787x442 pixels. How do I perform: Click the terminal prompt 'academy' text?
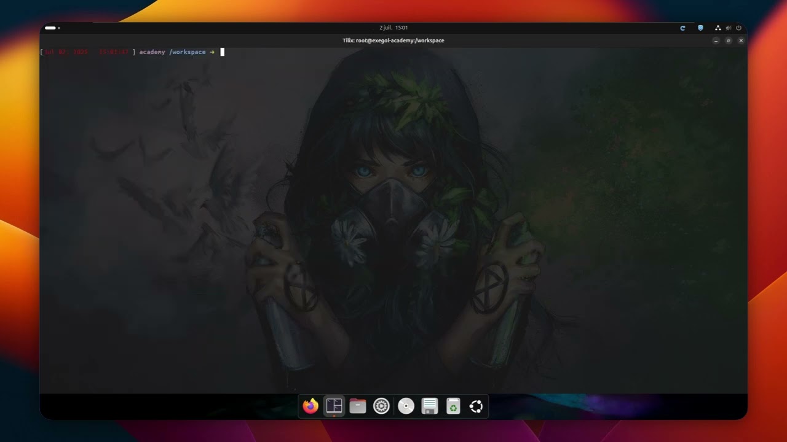tap(152, 52)
